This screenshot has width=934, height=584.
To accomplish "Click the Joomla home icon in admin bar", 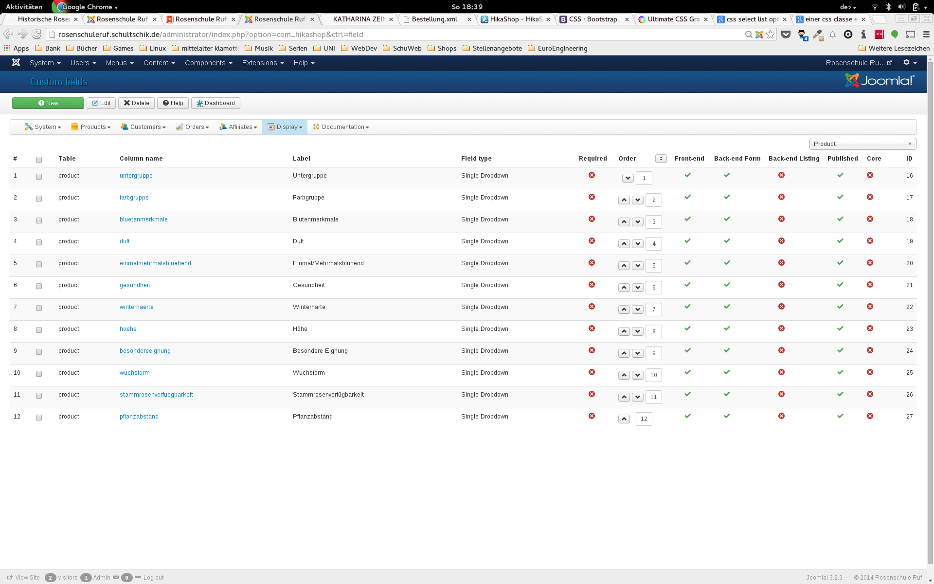I will coord(16,63).
